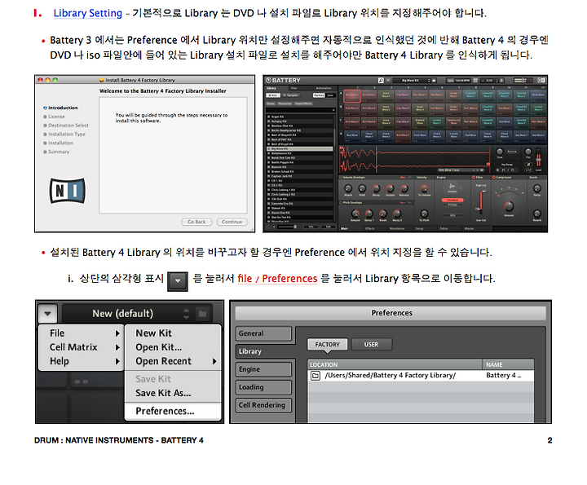This screenshot has height=485, width=587.
Task: Click Go Back in the installer window
Action: [x=197, y=222]
